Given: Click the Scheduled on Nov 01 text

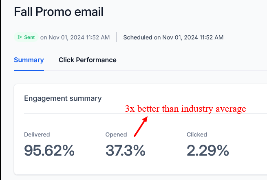Looking at the screenshot, I should [173, 37].
